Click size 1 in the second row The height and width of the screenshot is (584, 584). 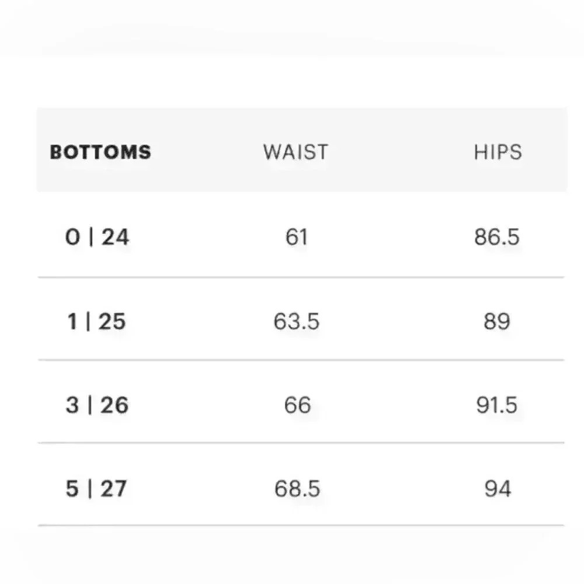point(72,321)
